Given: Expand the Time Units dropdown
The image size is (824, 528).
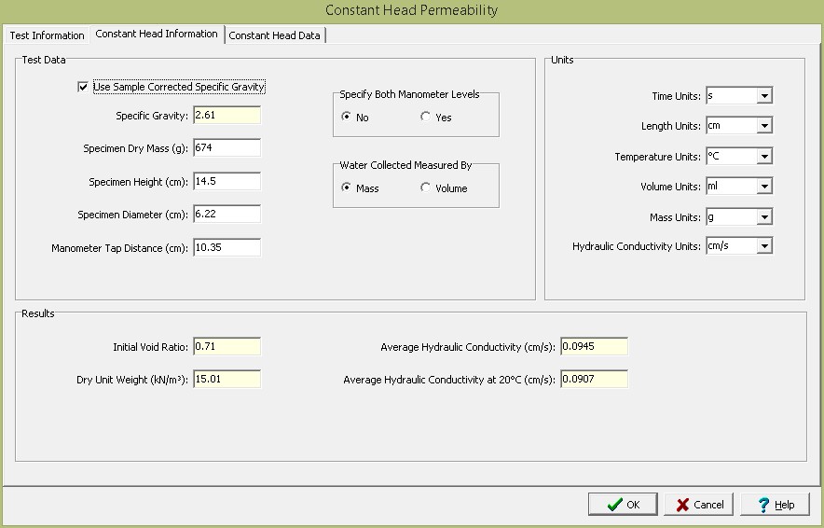Looking at the screenshot, I should 764,96.
